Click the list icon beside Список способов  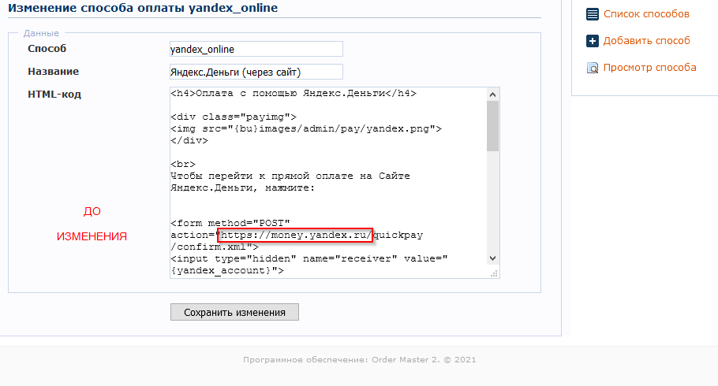592,14
